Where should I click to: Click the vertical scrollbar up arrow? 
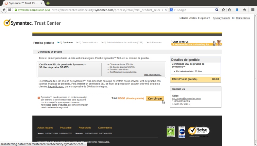[x=255, y=16]
